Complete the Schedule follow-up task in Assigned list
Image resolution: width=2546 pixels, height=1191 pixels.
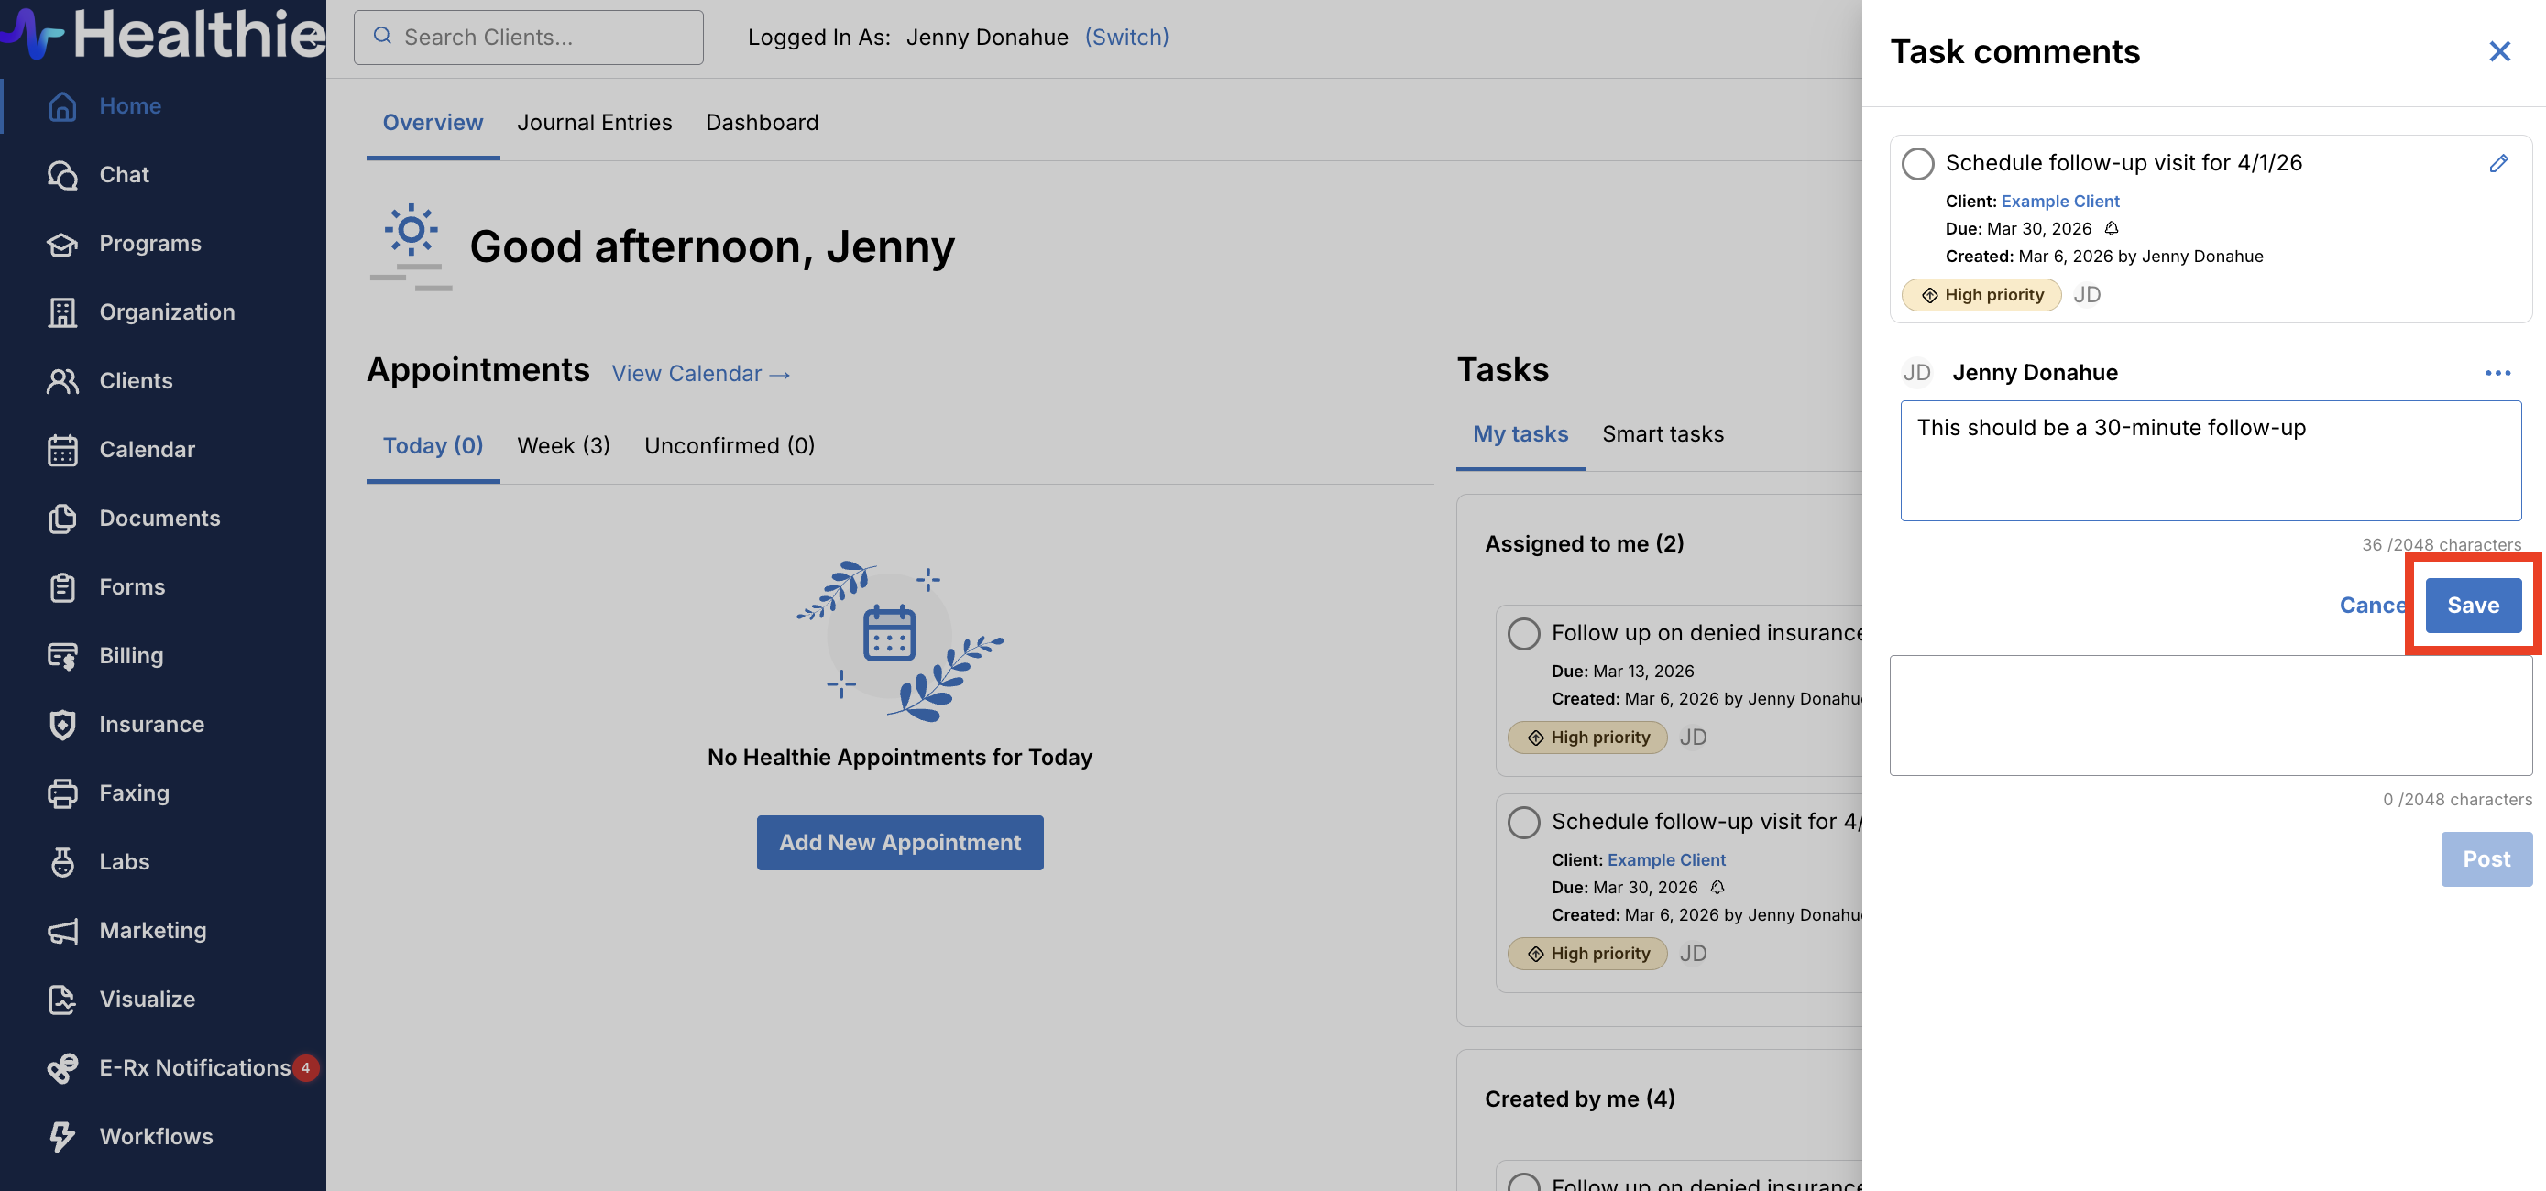1523,823
